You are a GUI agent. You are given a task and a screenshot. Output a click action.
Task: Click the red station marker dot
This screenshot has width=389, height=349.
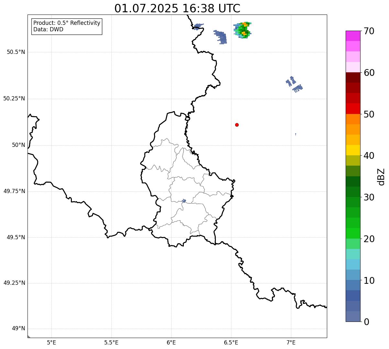237,125
